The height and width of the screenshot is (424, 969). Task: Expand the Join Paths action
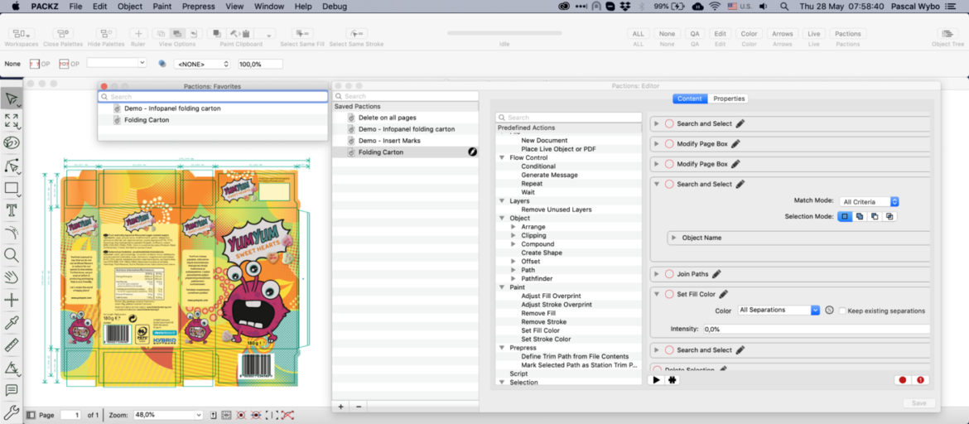click(656, 274)
